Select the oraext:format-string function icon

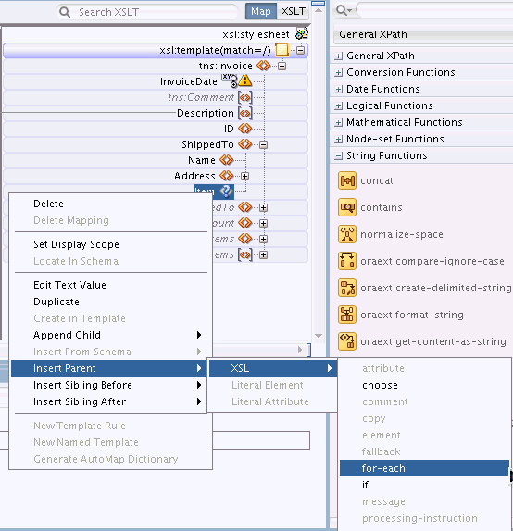(x=347, y=315)
